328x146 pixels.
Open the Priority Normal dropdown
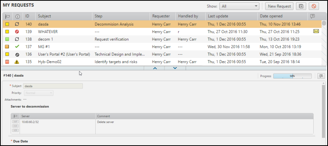(39, 93)
